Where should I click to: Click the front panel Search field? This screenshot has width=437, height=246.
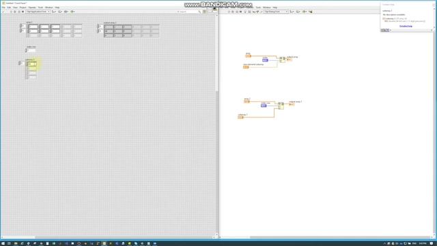tap(188, 12)
